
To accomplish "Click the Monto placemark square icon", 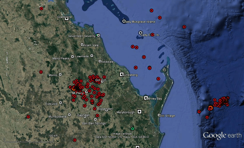I will tap(60, 74).
